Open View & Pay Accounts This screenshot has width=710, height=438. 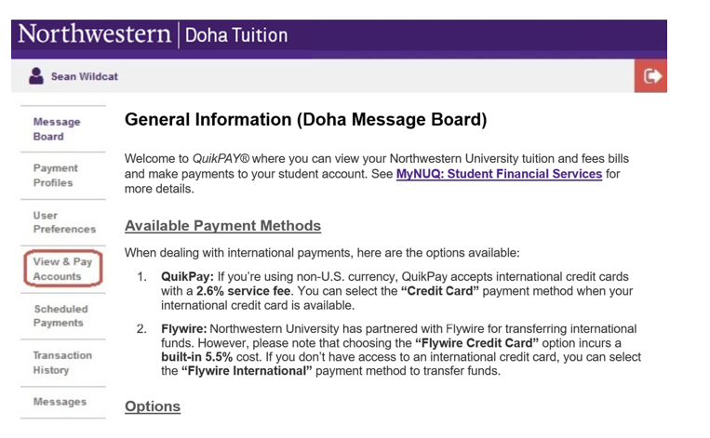(62, 269)
